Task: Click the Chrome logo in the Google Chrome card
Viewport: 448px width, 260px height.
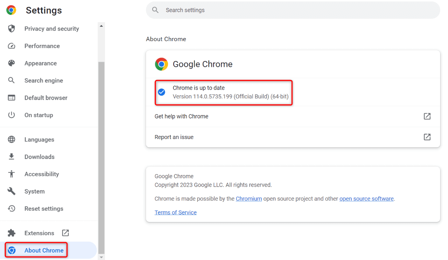Action: pyautogui.click(x=161, y=64)
